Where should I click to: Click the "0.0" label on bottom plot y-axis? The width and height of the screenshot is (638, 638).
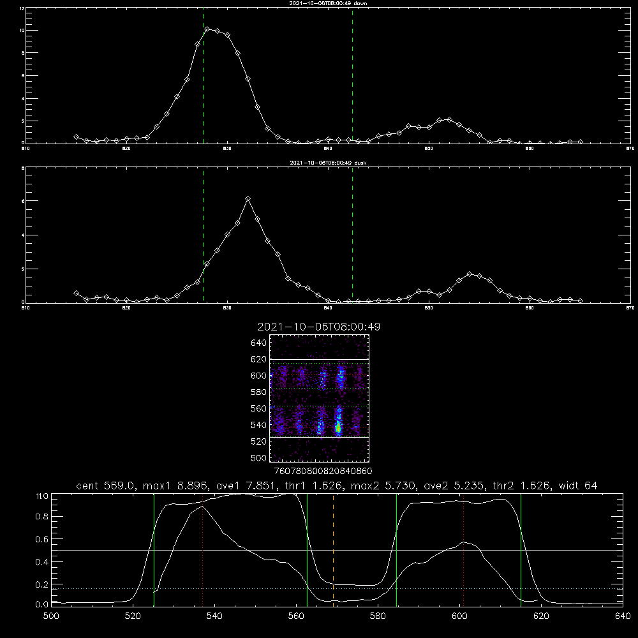coord(42,605)
